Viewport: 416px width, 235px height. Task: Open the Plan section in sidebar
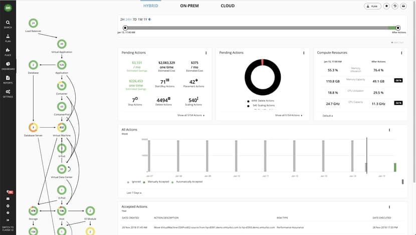pyautogui.click(x=8, y=38)
